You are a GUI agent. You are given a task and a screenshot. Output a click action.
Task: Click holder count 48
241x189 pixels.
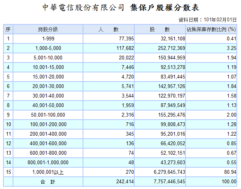tap(131, 162)
